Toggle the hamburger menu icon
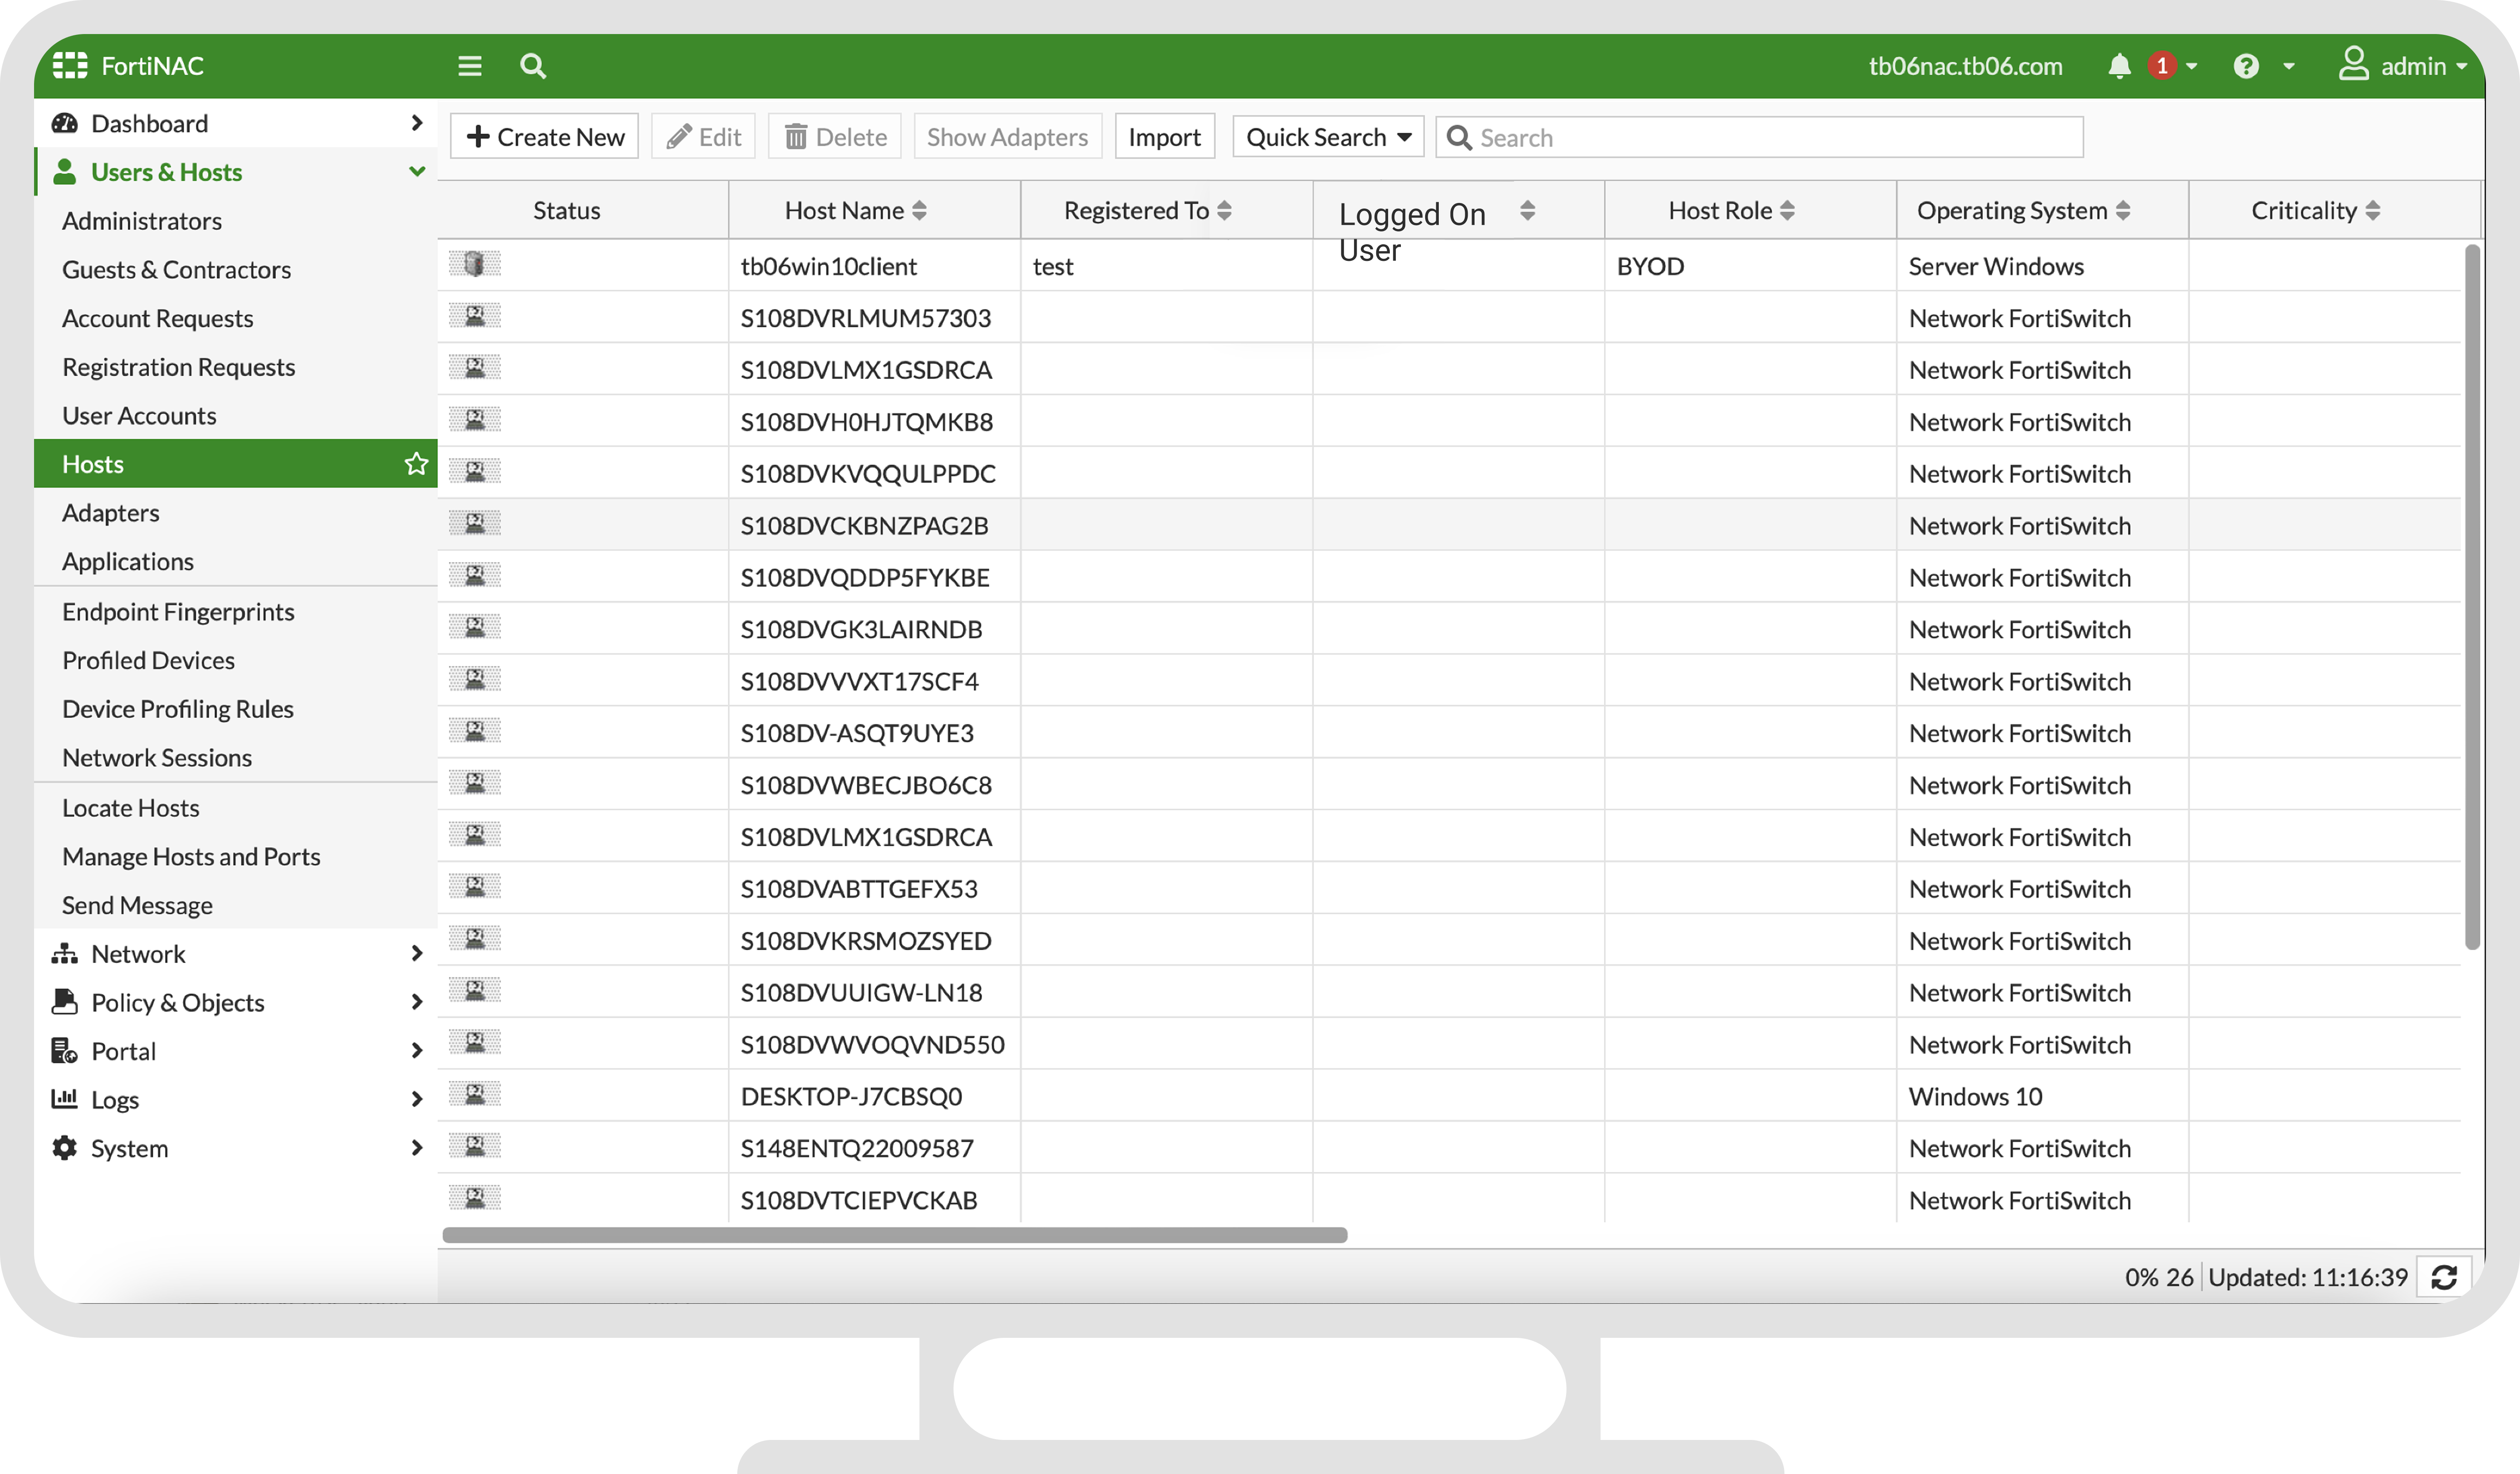The height and width of the screenshot is (1474, 2520). [470, 66]
